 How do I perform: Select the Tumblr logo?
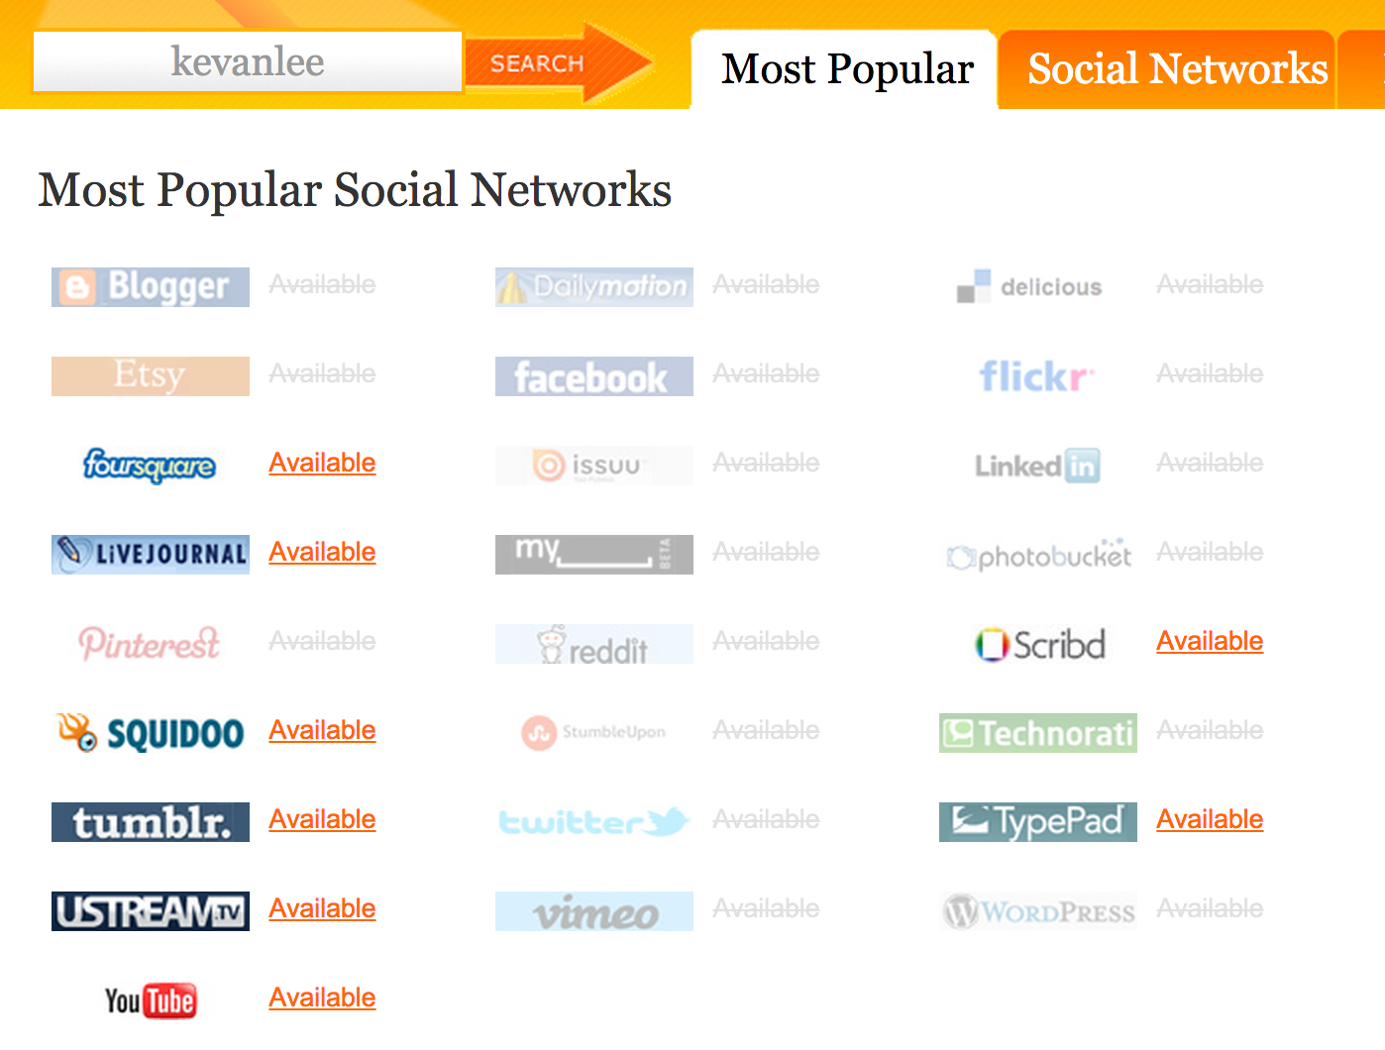coord(151,822)
